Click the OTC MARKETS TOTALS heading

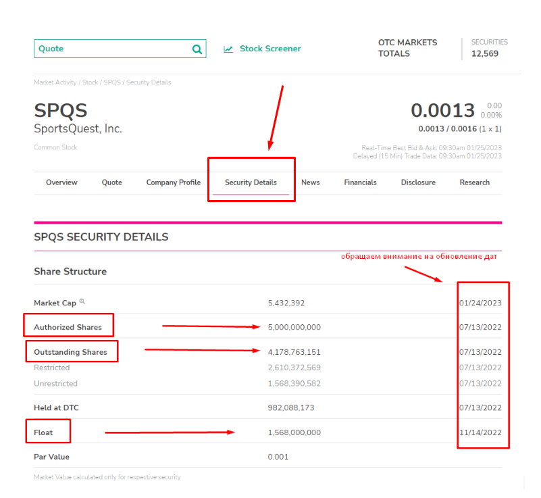click(407, 48)
